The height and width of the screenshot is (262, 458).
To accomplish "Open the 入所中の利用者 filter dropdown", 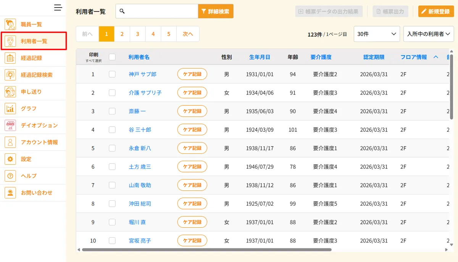I will 429,34.
